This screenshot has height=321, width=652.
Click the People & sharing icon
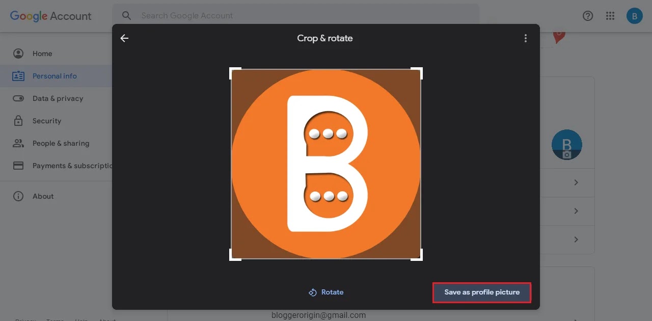(18, 143)
